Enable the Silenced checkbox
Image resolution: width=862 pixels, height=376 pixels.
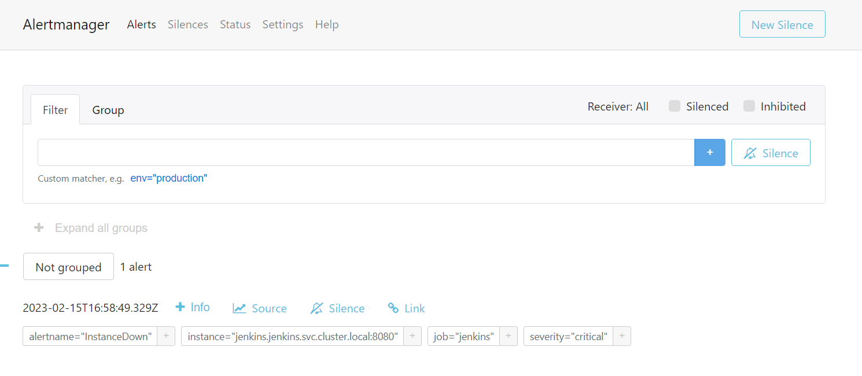(x=675, y=106)
